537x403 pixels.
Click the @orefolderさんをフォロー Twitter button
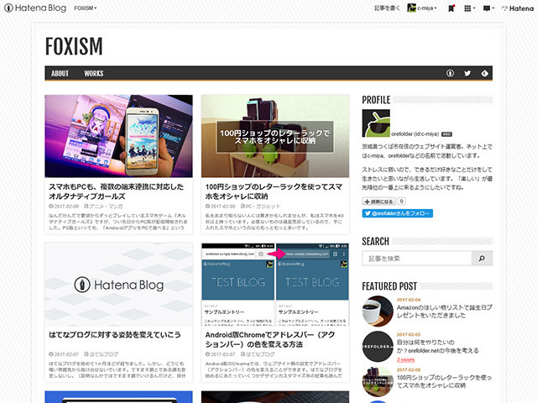pyautogui.click(x=398, y=213)
